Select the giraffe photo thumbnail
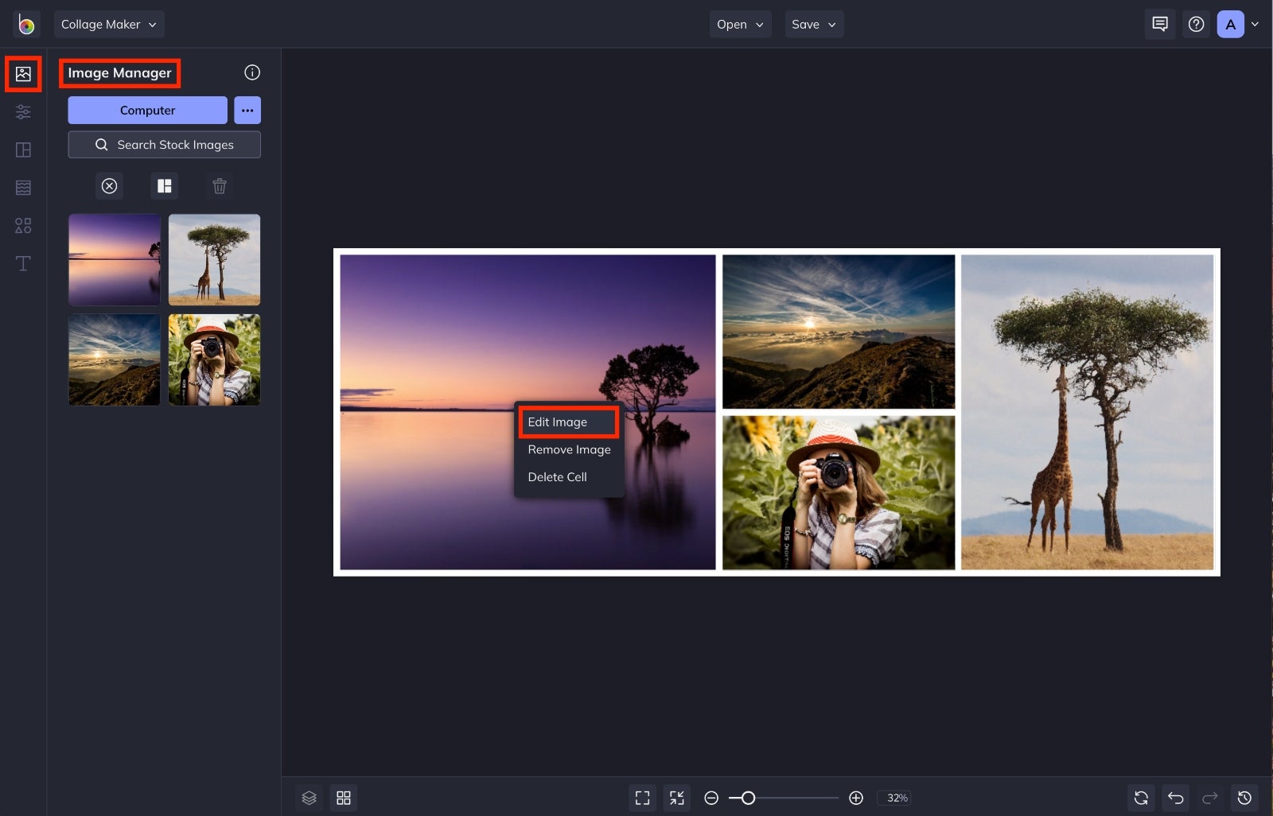The height and width of the screenshot is (816, 1273). pyautogui.click(x=213, y=259)
